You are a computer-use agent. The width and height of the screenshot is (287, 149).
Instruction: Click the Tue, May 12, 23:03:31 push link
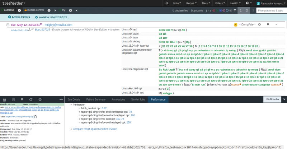pyautogui.click(x=25, y=25)
